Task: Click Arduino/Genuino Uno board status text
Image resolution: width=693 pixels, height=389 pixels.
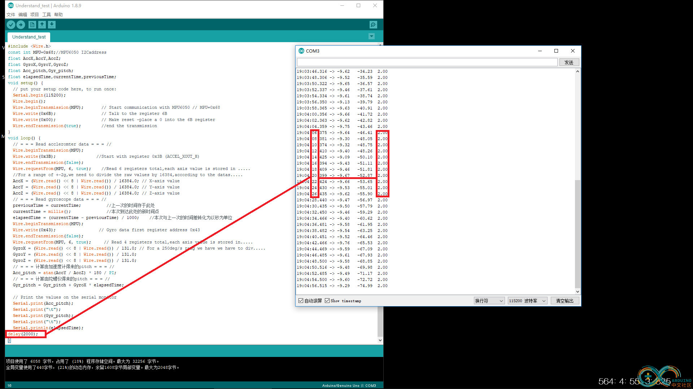Action: [x=349, y=385]
